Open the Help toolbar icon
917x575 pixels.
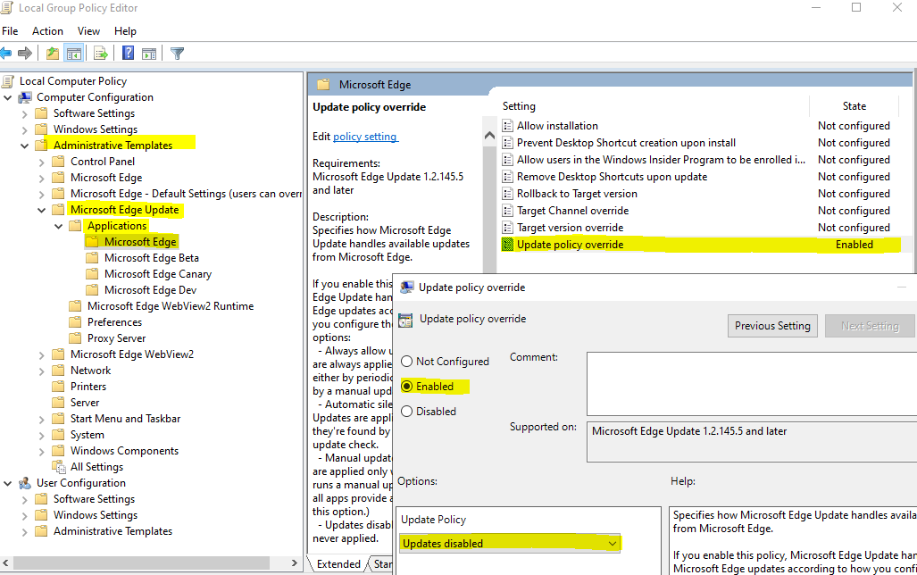128,54
